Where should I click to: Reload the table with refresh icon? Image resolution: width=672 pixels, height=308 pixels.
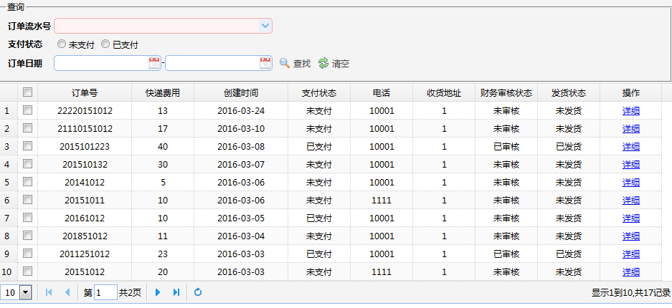[x=198, y=292]
